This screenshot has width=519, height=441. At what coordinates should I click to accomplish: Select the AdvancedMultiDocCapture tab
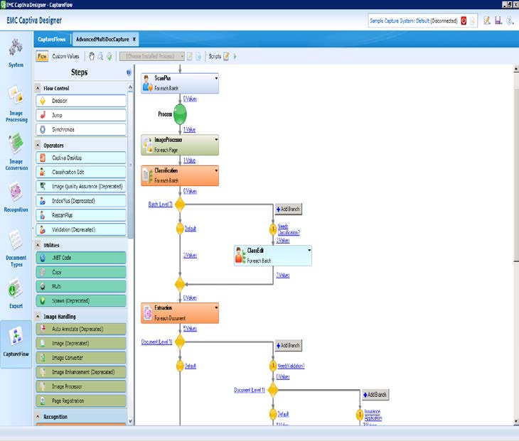coord(102,39)
